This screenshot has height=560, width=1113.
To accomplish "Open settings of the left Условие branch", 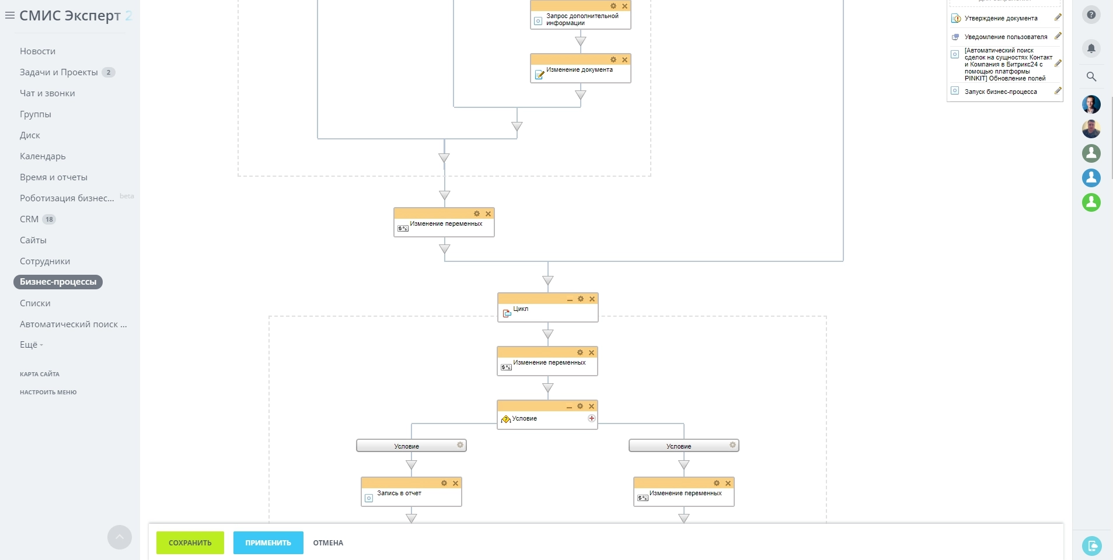I will [x=460, y=445].
